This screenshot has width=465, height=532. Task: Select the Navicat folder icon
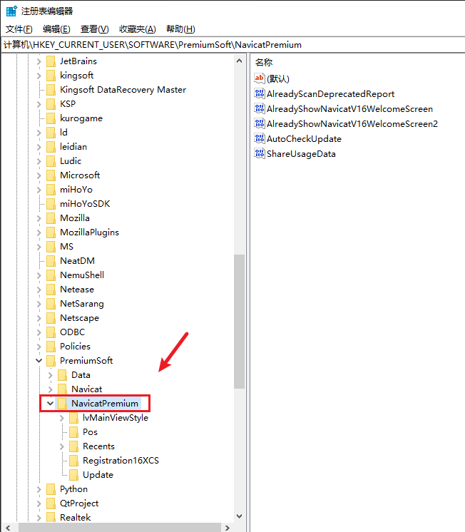click(63, 389)
